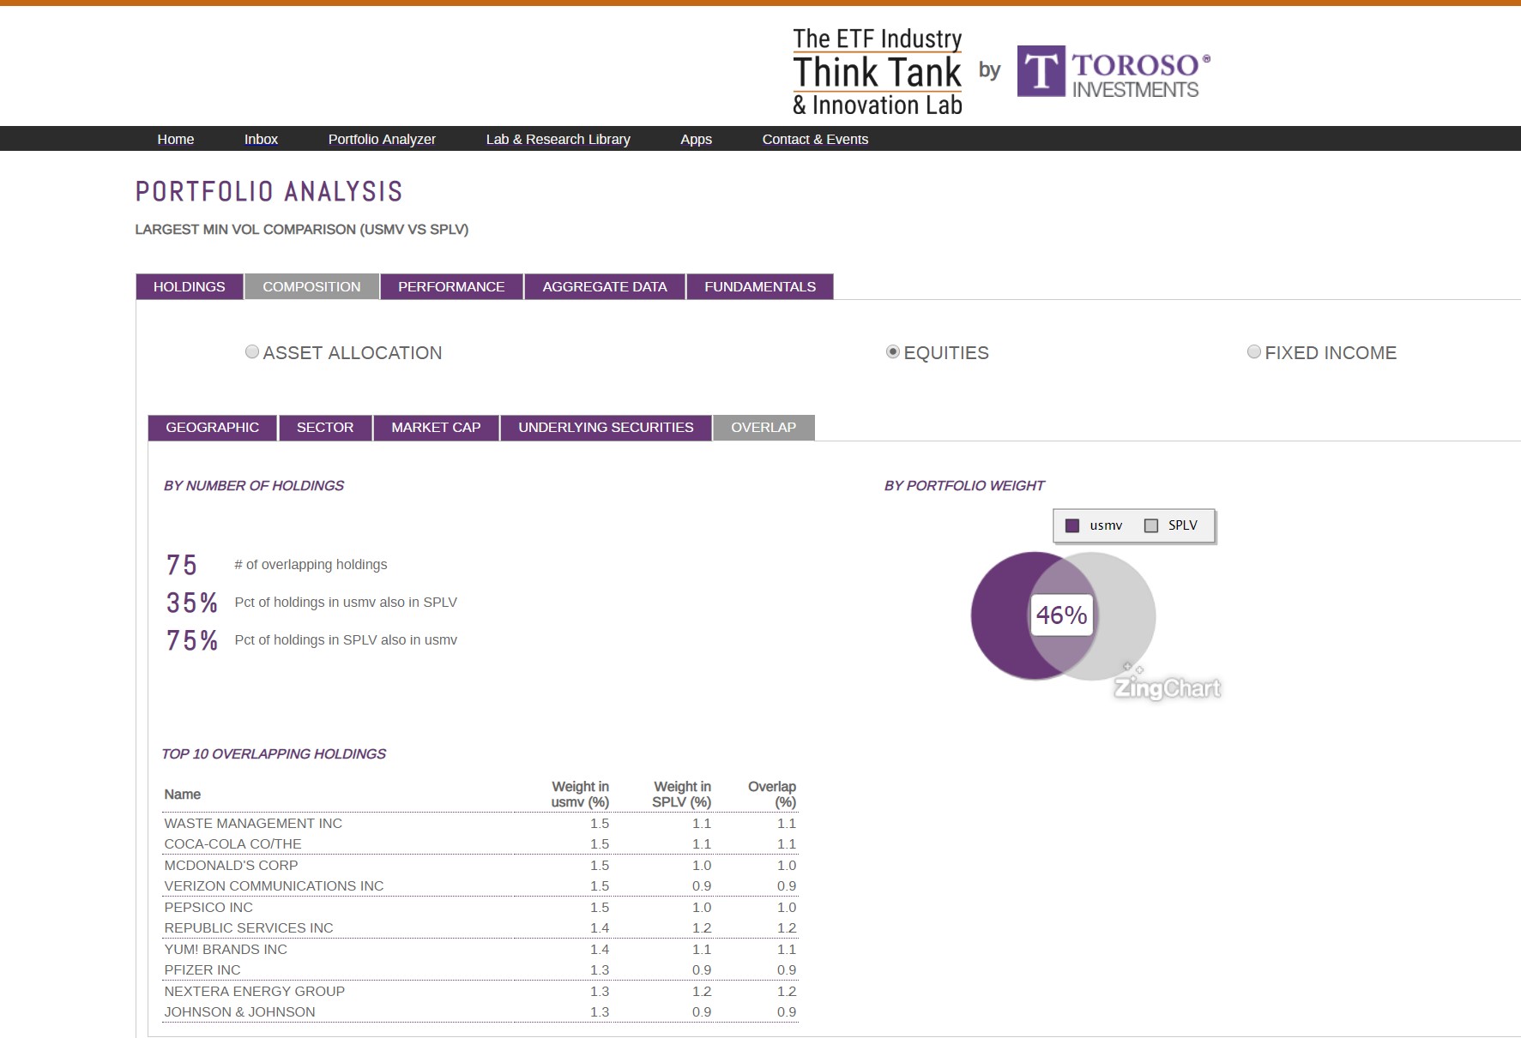1521x1038 pixels.
Task: Open the Market Cap sub-tab
Action: coord(436,427)
